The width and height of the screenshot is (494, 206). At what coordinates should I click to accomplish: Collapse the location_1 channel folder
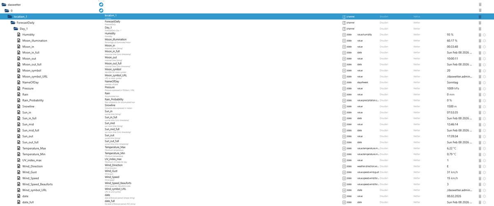[x=10, y=16]
